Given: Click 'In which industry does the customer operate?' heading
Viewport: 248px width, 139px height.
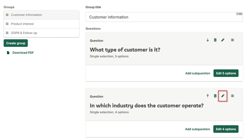Looking at the screenshot, I should 147,106.
